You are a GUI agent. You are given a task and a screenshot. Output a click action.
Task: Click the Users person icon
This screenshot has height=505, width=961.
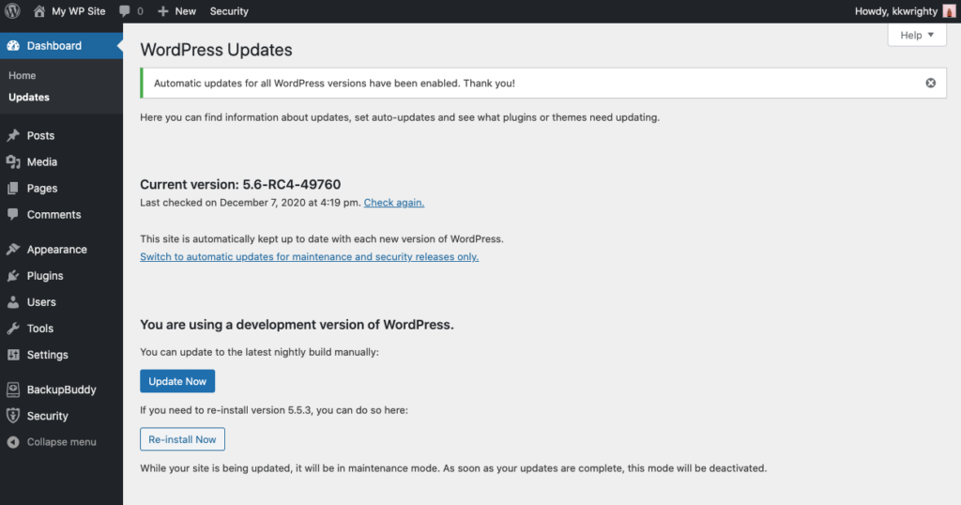point(13,302)
